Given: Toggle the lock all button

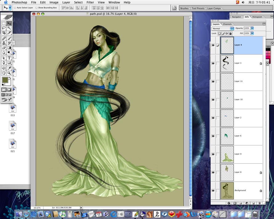Looking at the screenshot, I should 231,33.
